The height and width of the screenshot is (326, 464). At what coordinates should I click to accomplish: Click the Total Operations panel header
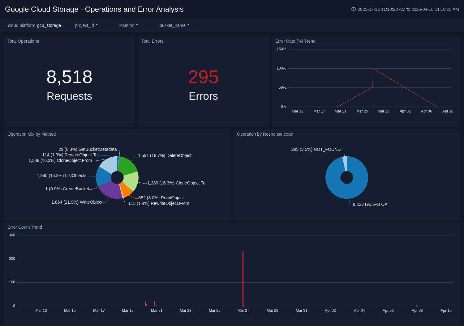pos(23,41)
